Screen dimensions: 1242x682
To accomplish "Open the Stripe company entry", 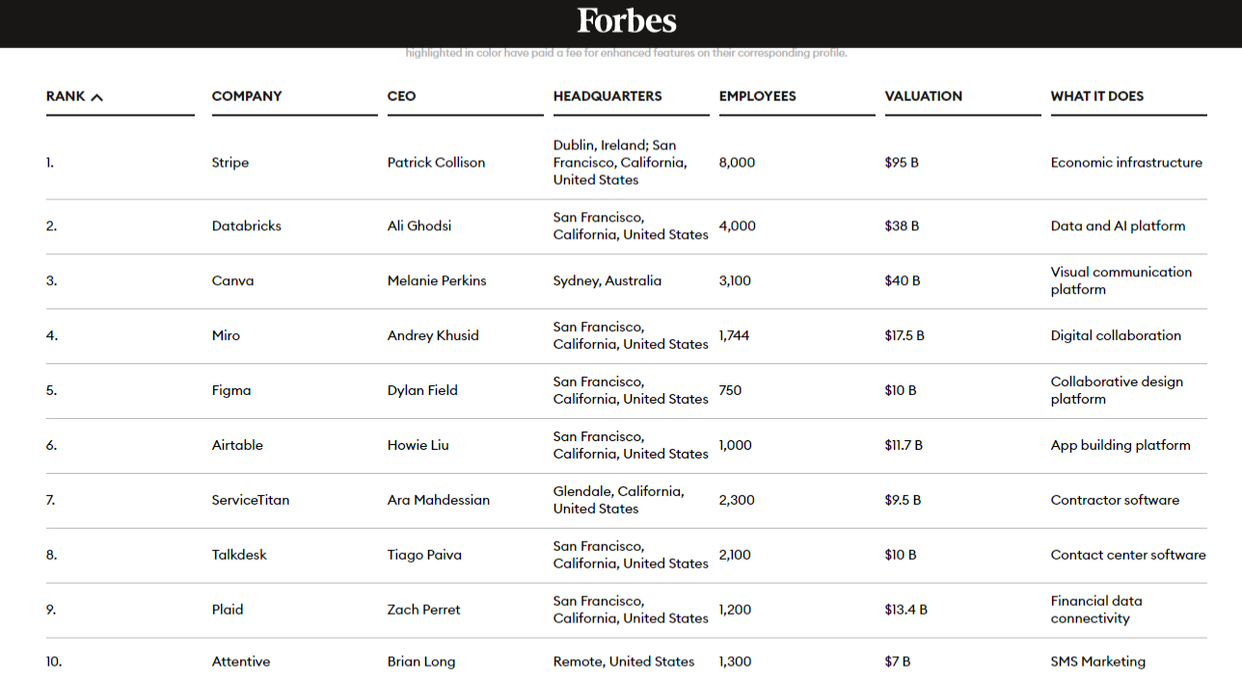I will (230, 163).
